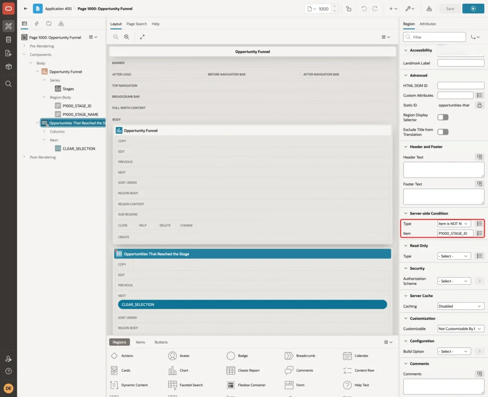This screenshot has width=488, height=397.
Task: Open the Create plus menu
Action: coord(393,9)
